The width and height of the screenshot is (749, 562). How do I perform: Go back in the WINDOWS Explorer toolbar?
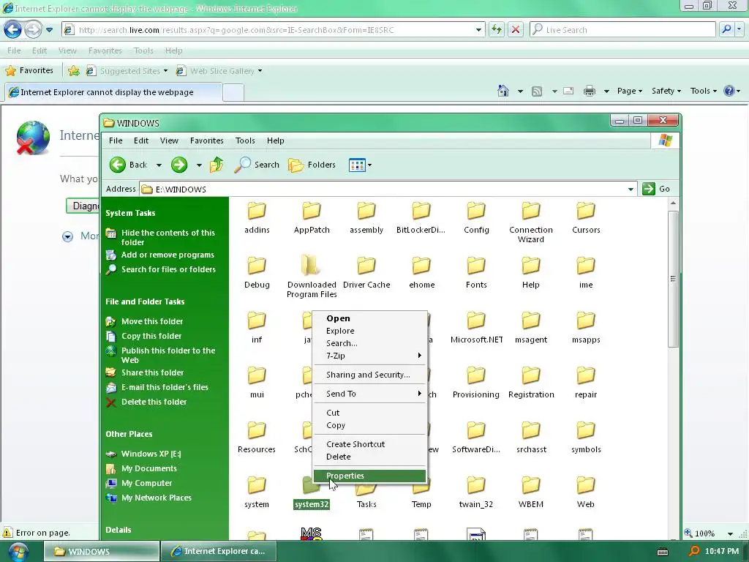pos(127,165)
